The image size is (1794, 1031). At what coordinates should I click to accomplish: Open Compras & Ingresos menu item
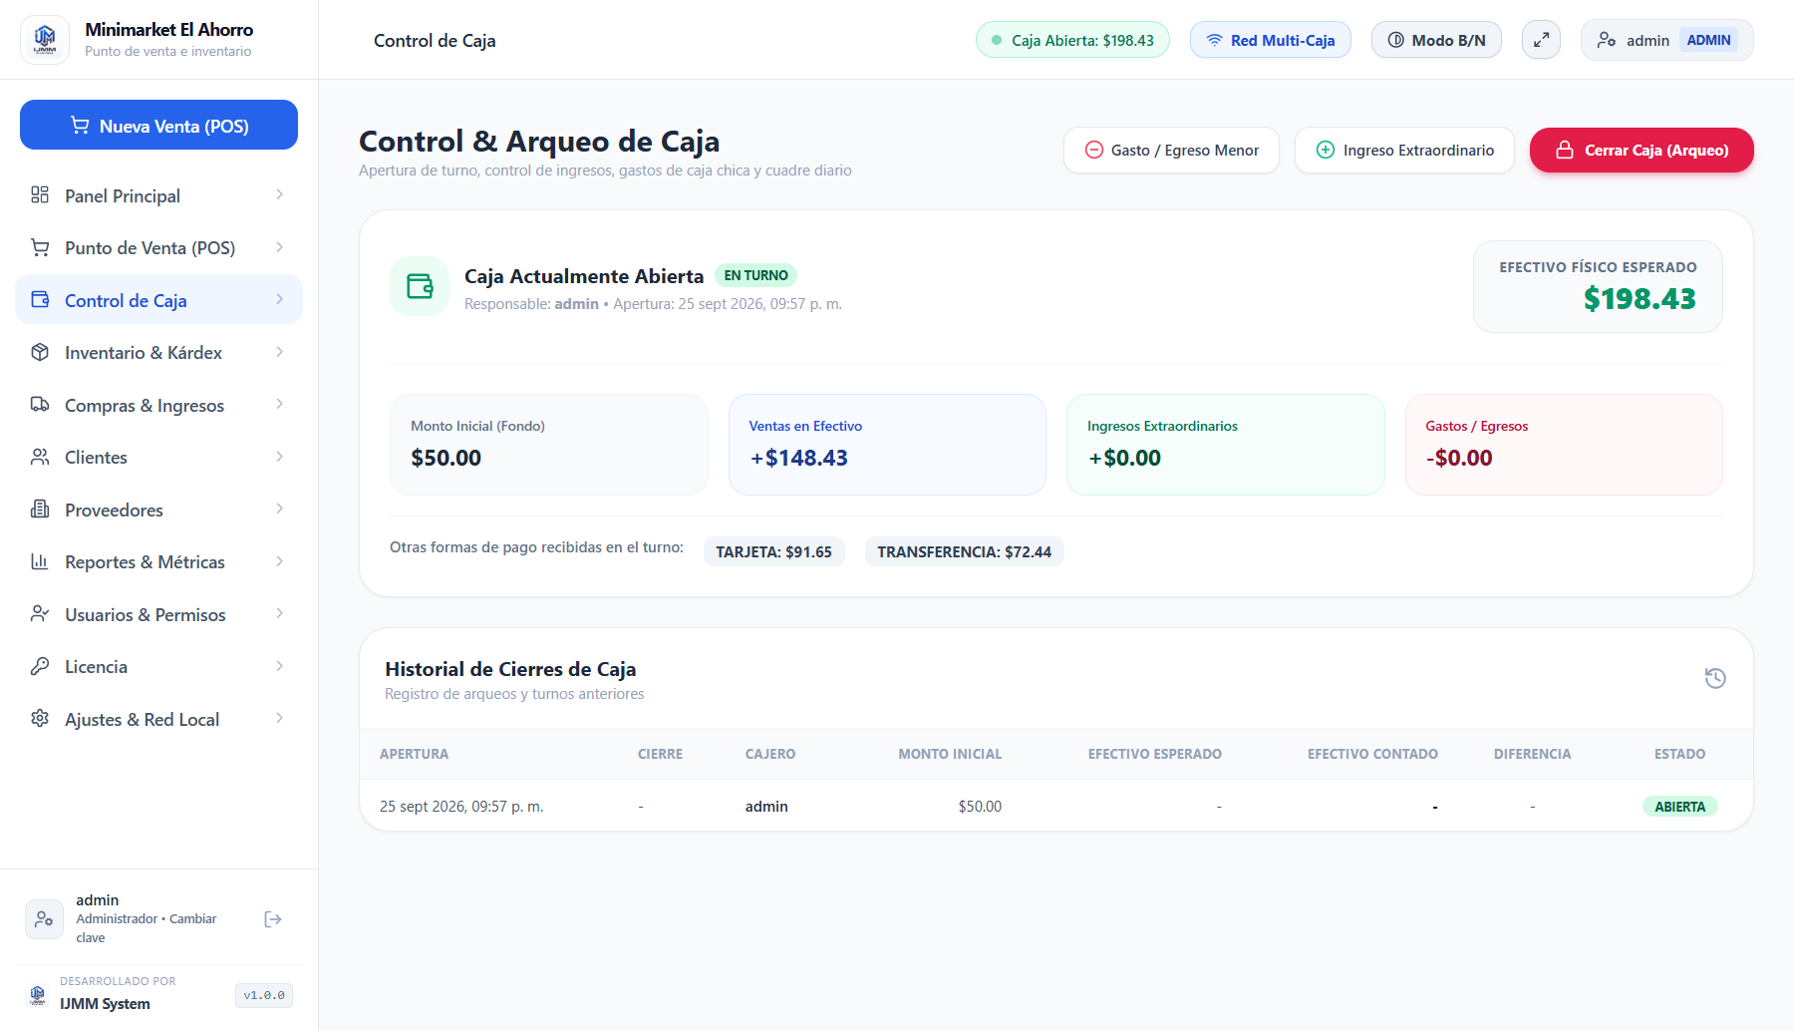click(158, 405)
